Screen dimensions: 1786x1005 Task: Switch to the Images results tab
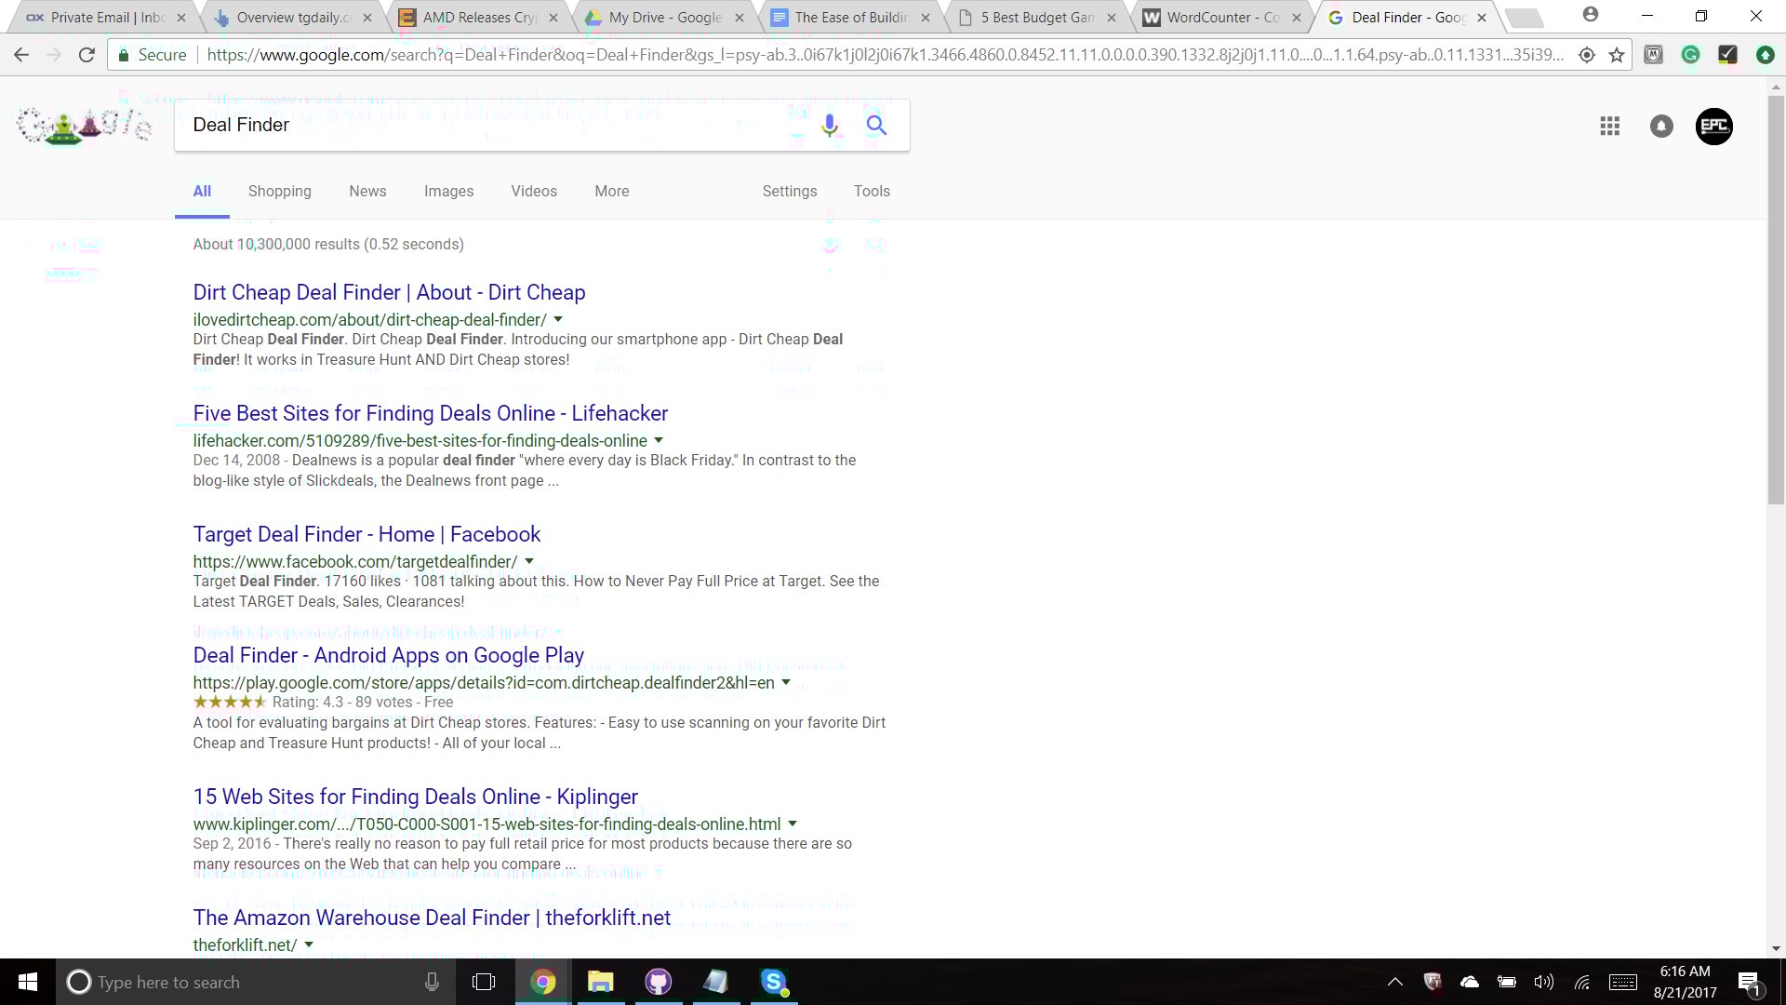[x=448, y=191]
